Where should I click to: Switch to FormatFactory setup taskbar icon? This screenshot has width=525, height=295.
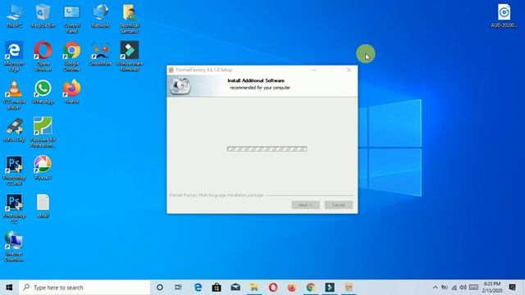349,288
